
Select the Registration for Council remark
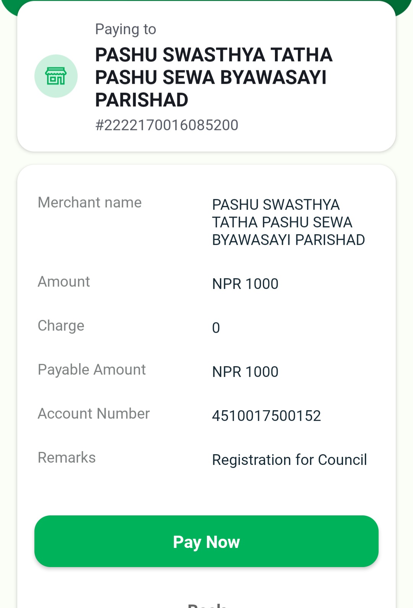(289, 460)
